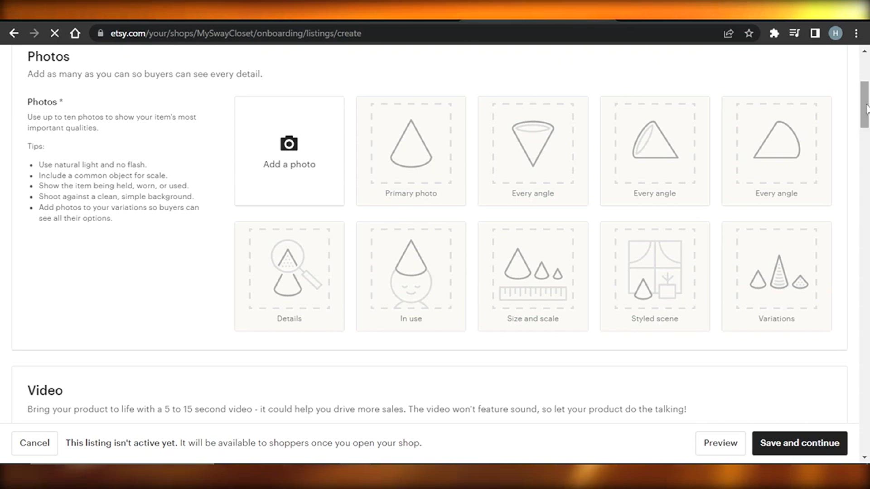This screenshot has height=489, width=870.
Task: Toggle the browser side panel
Action: [815, 33]
